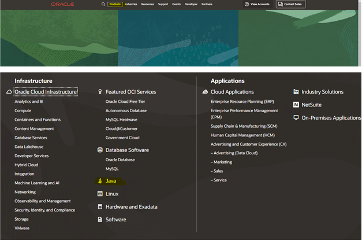Click the Database Software cylinder icon
362x241 pixels.
[100, 150]
